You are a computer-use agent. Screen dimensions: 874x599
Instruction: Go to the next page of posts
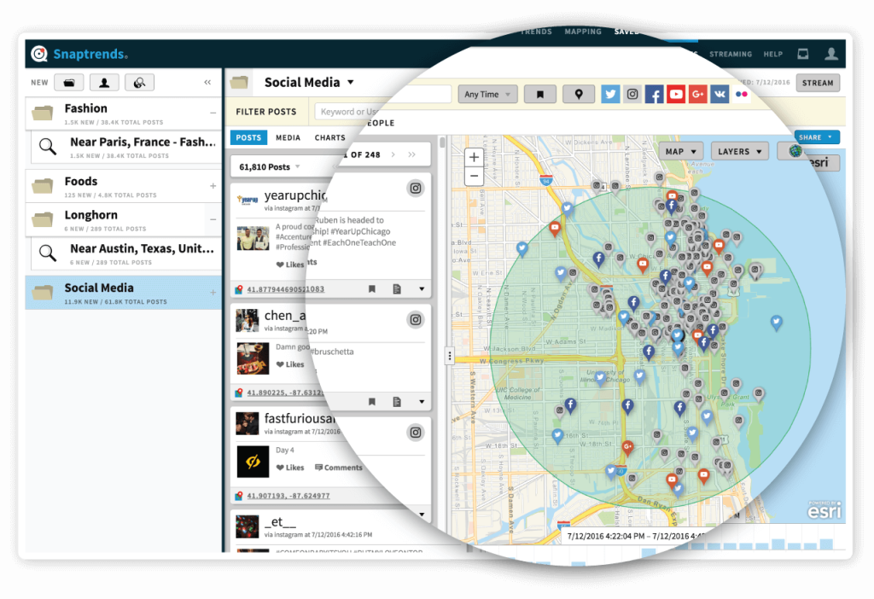tap(393, 155)
